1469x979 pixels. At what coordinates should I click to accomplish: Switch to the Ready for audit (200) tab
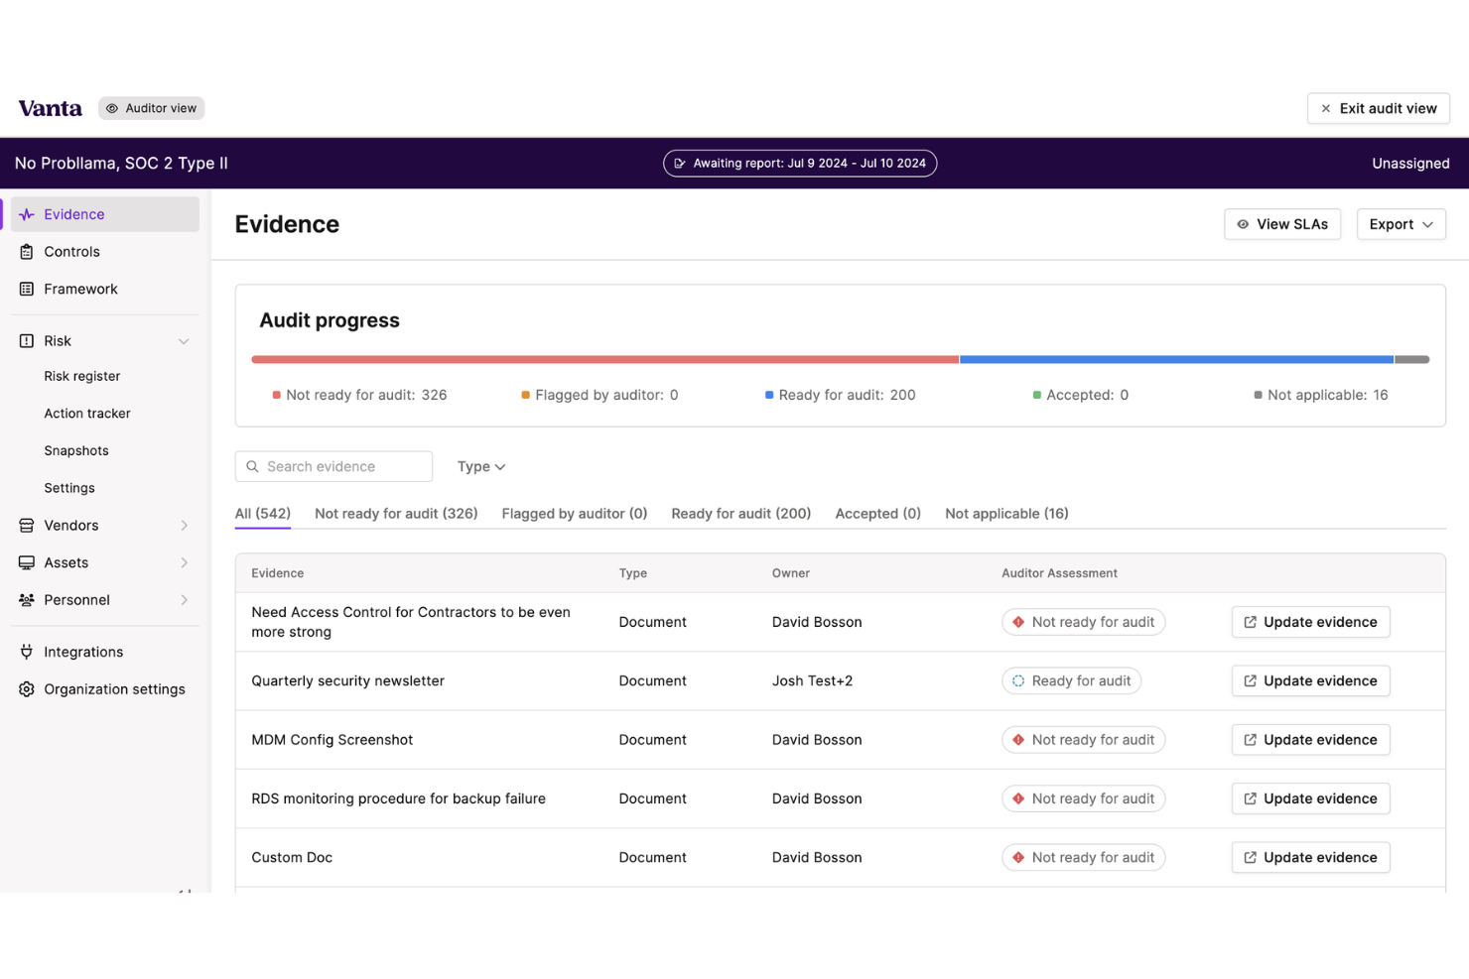pyautogui.click(x=740, y=513)
